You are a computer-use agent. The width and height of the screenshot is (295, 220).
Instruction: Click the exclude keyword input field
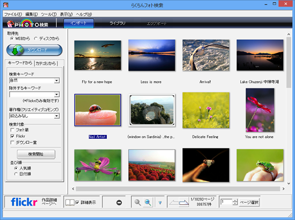(32, 94)
